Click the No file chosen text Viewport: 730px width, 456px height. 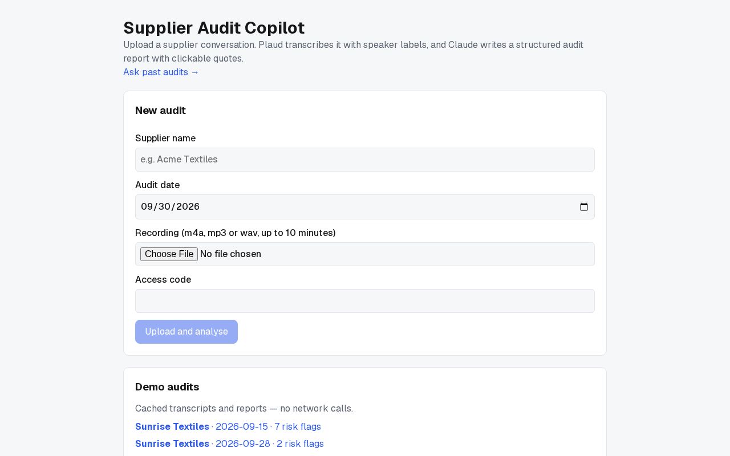(x=230, y=254)
